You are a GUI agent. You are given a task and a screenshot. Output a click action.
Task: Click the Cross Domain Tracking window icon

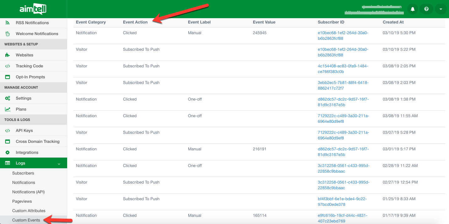point(8,142)
